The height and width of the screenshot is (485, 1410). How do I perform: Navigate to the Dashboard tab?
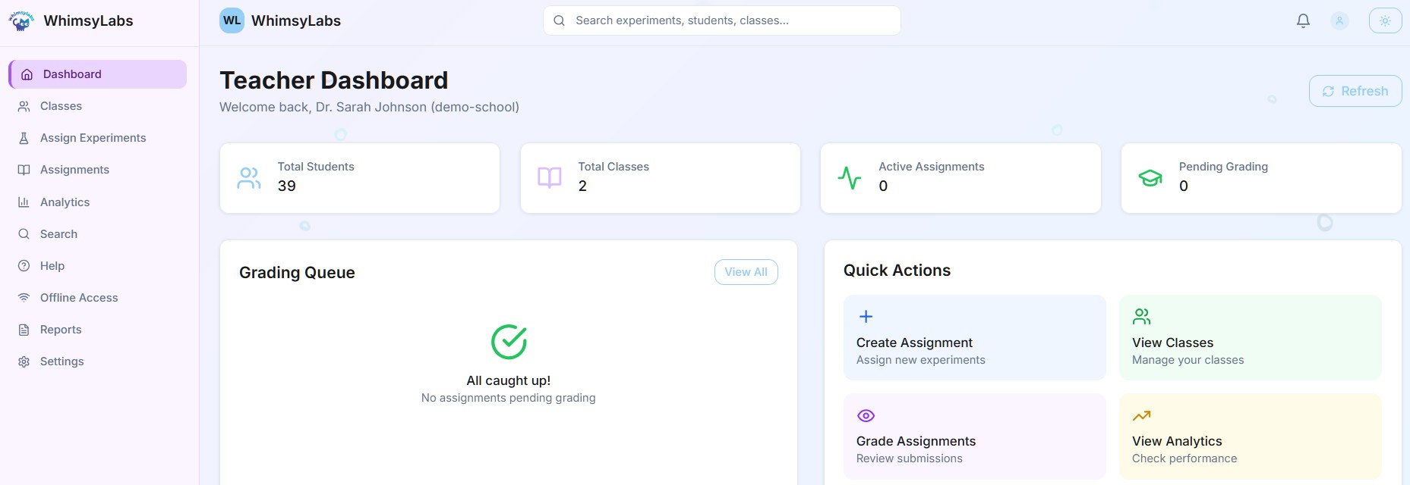pyautogui.click(x=72, y=74)
